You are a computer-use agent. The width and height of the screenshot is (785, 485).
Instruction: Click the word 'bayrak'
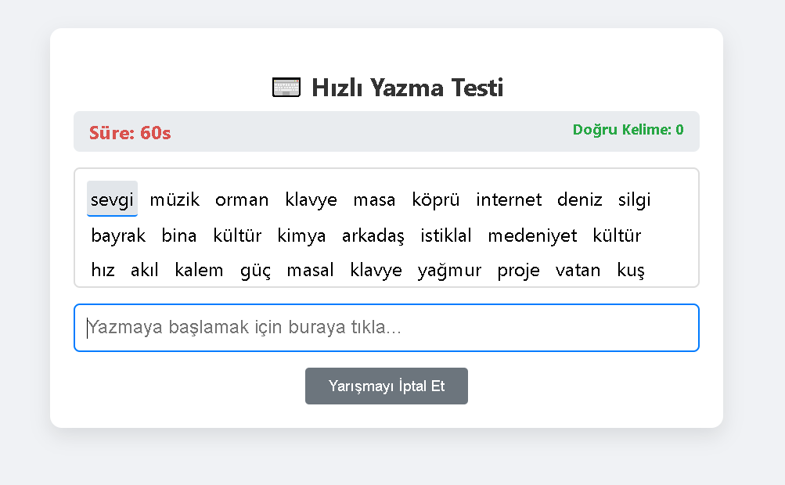(118, 235)
